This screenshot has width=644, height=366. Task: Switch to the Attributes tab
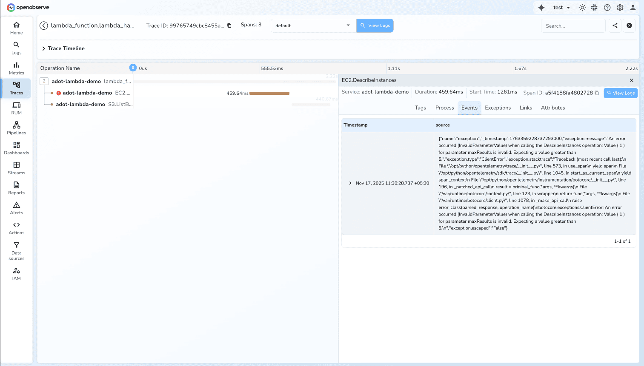click(x=553, y=108)
